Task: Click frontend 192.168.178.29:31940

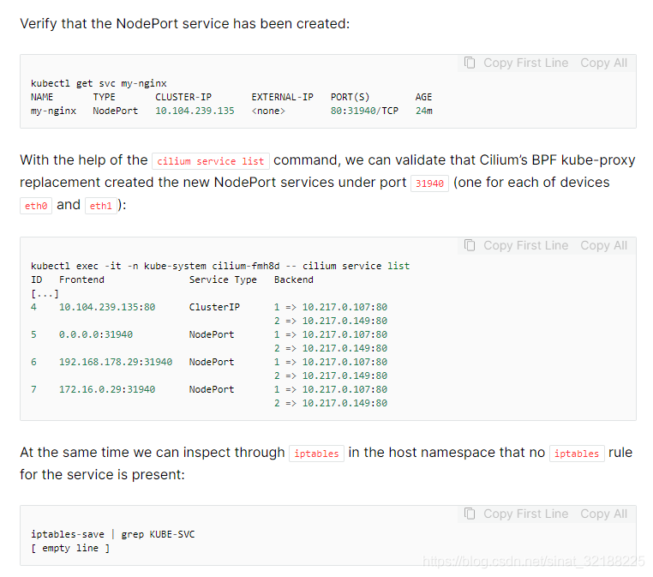Action: 116,362
